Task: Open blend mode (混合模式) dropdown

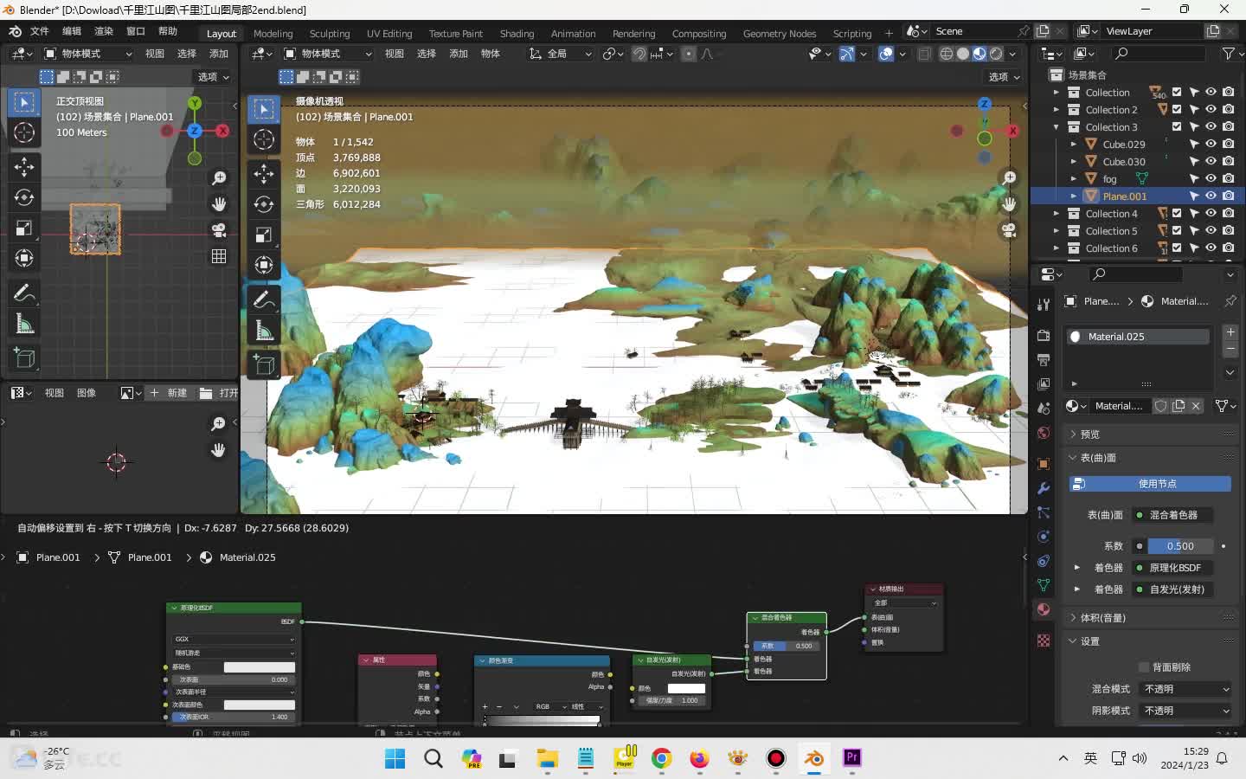Action: tap(1185, 689)
